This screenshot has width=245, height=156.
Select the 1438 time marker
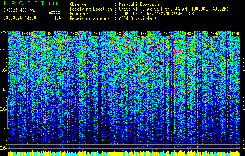[x=189, y=34]
